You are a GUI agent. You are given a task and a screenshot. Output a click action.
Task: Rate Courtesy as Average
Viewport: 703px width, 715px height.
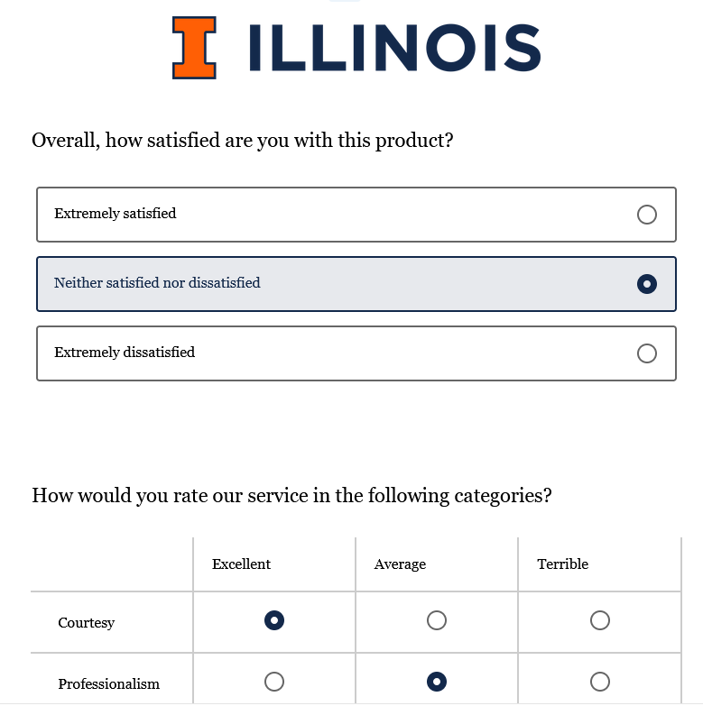(437, 620)
